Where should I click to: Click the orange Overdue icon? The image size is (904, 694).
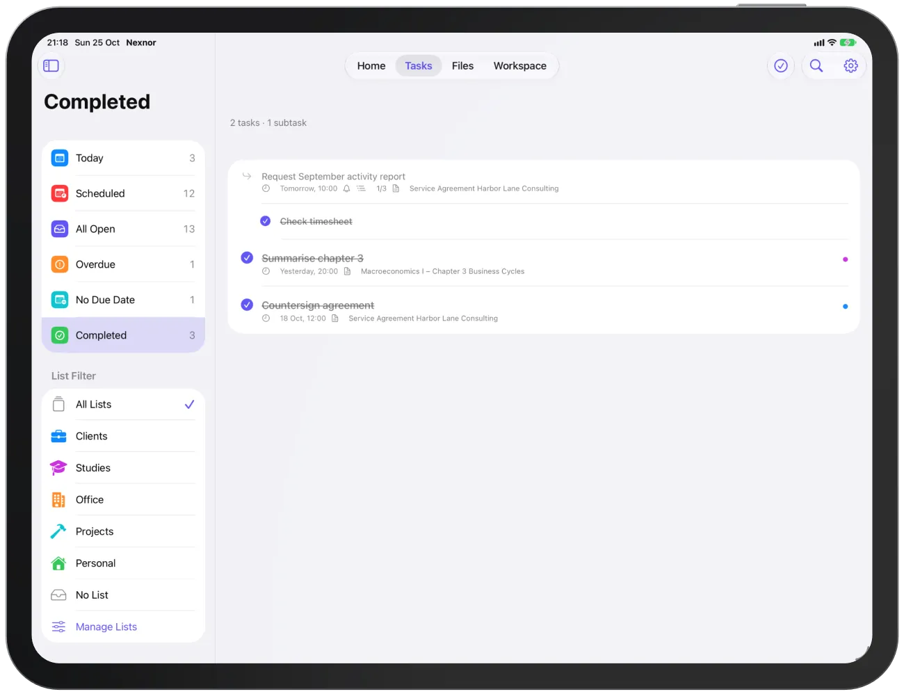pyautogui.click(x=60, y=264)
